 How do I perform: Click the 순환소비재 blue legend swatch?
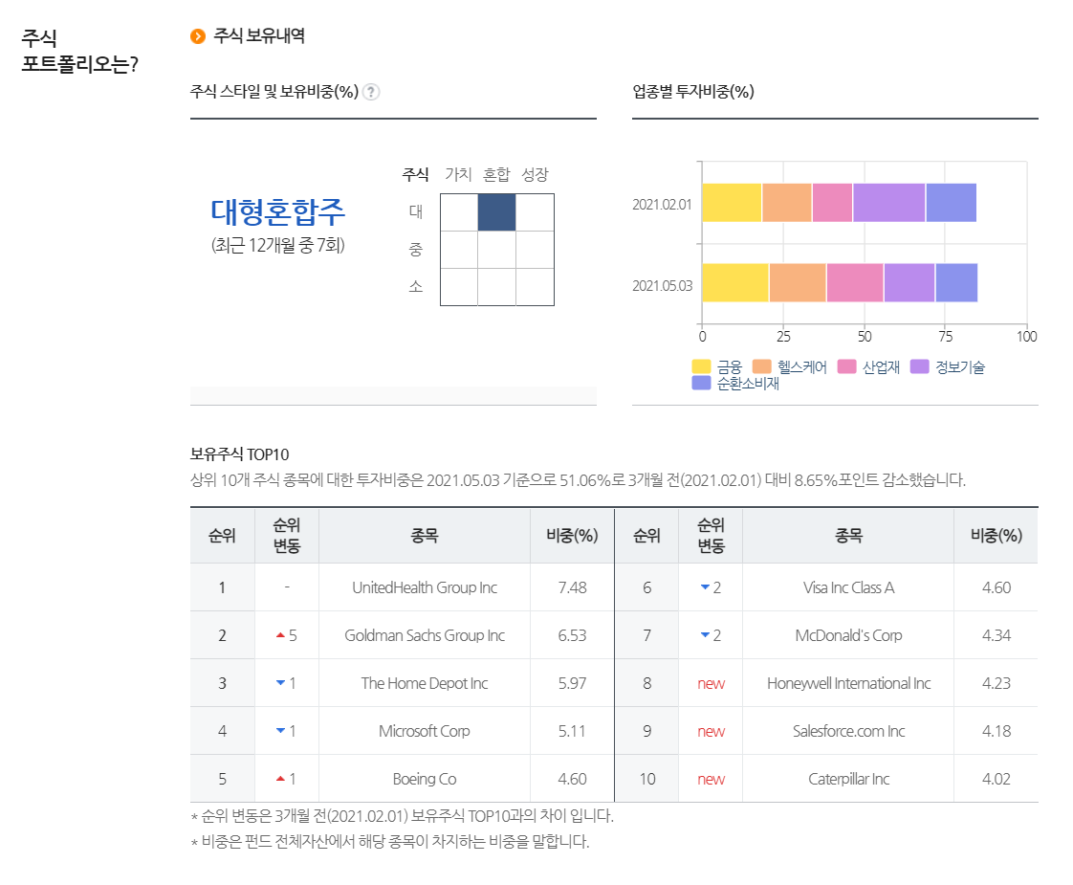(x=701, y=384)
